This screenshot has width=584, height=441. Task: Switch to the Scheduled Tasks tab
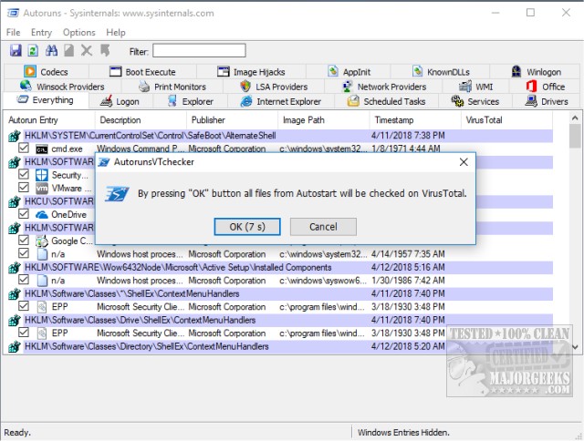pos(387,101)
